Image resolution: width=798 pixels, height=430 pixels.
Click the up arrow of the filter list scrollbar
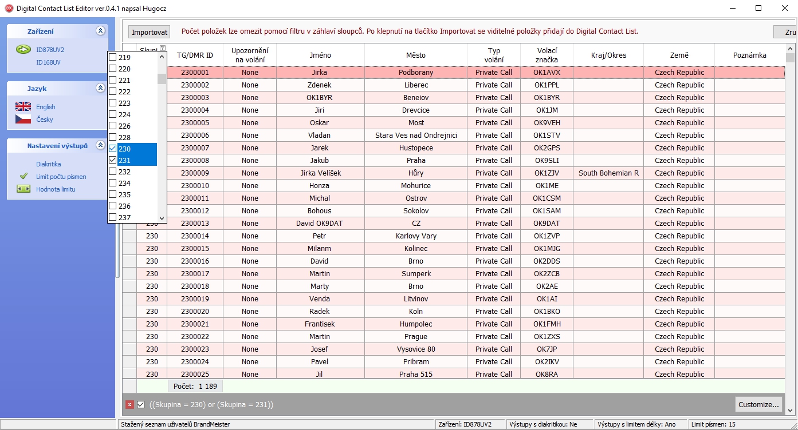click(162, 57)
